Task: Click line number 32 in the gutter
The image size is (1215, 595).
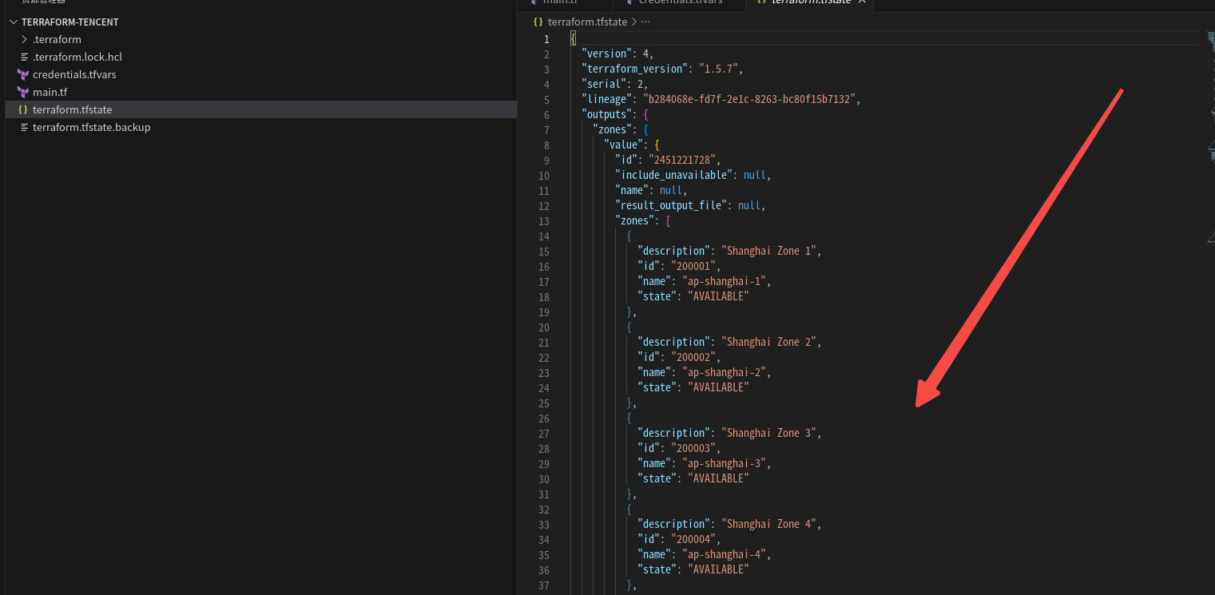Action: tap(544, 510)
